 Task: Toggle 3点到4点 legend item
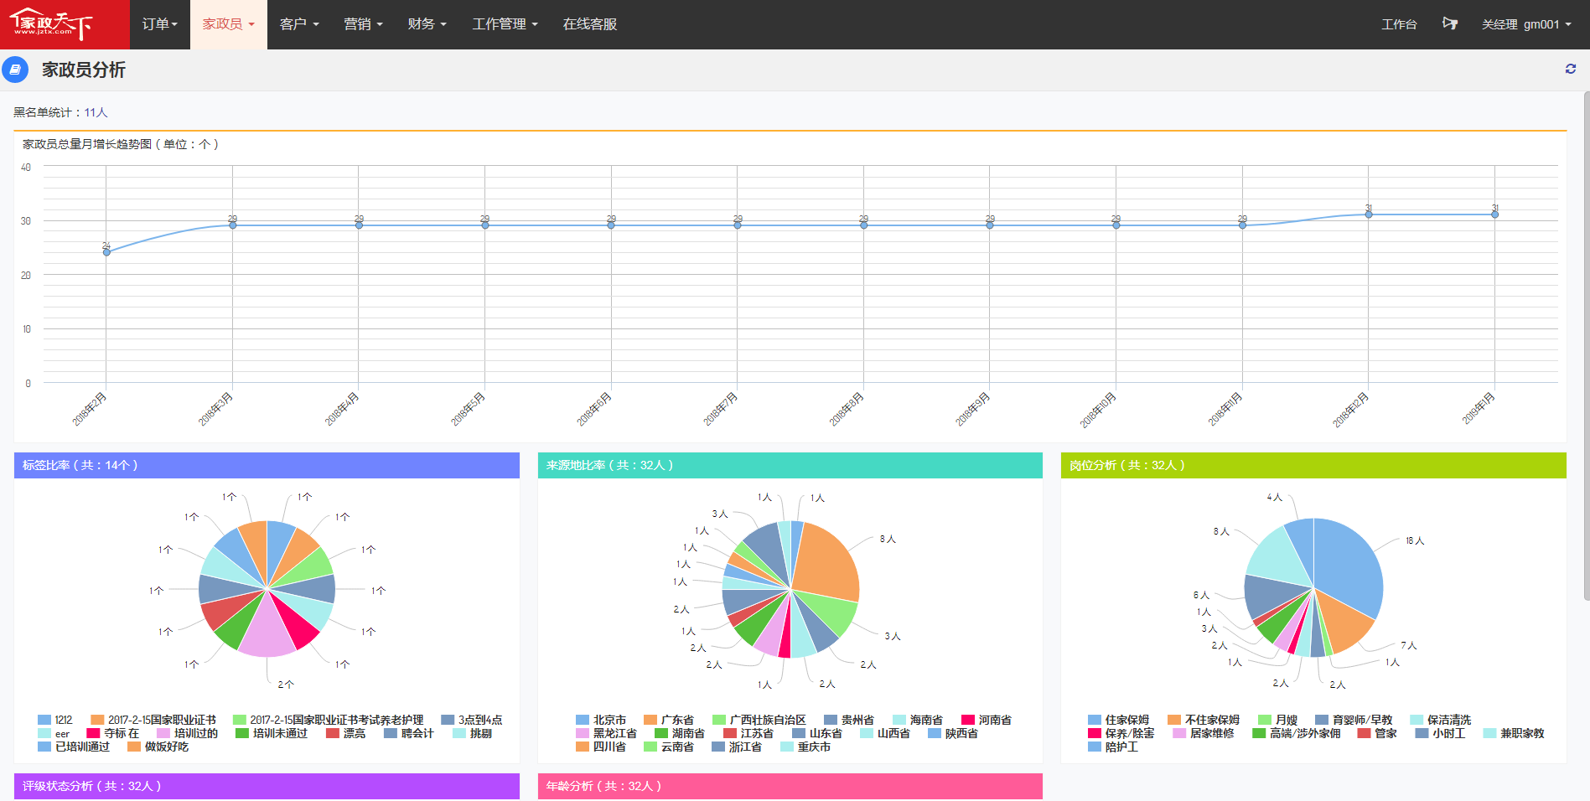pos(472,720)
